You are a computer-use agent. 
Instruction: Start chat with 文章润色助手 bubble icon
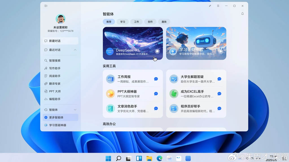156,108
